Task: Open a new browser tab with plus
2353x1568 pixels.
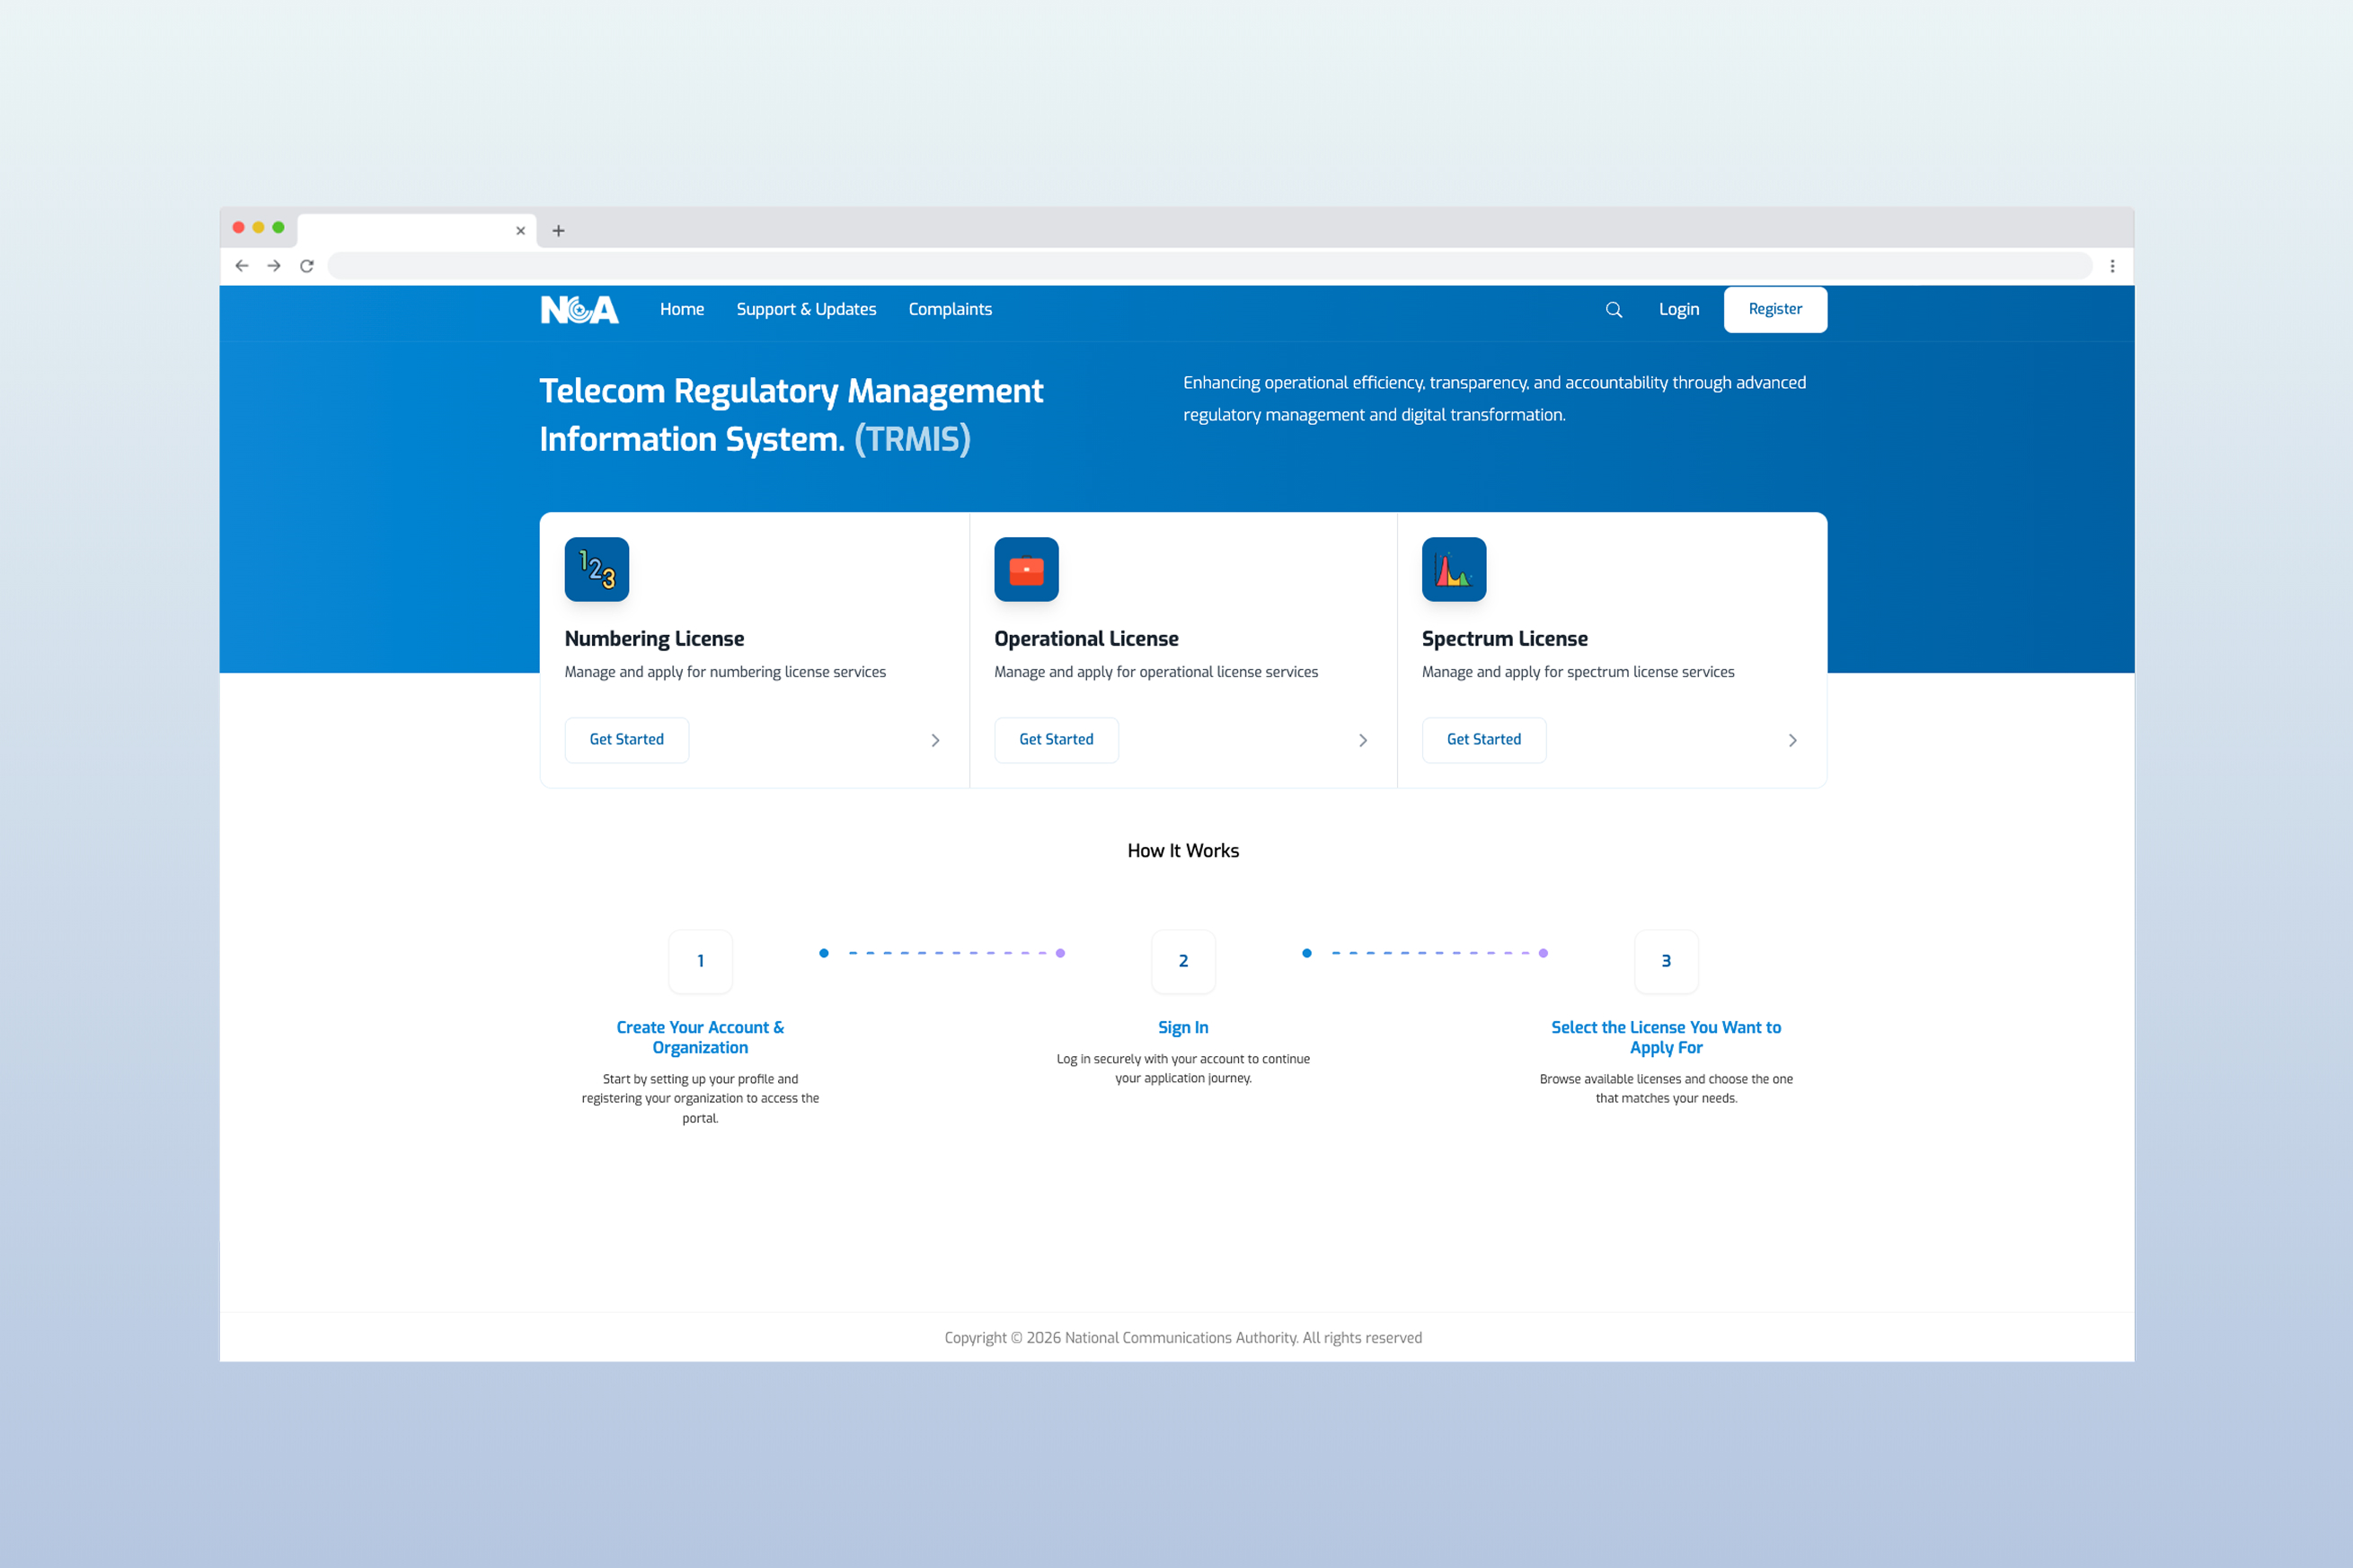Action: tap(558, 231)
